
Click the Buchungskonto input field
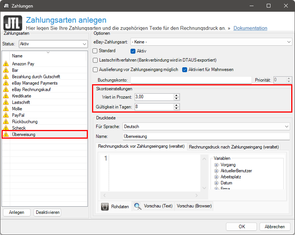(191, 80)
